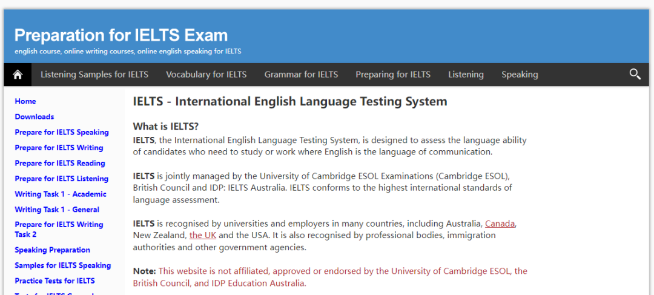Follow the UK hyperlink in the paragraph
The height and width of the screenshot is (295, 654).
point(203,235)
